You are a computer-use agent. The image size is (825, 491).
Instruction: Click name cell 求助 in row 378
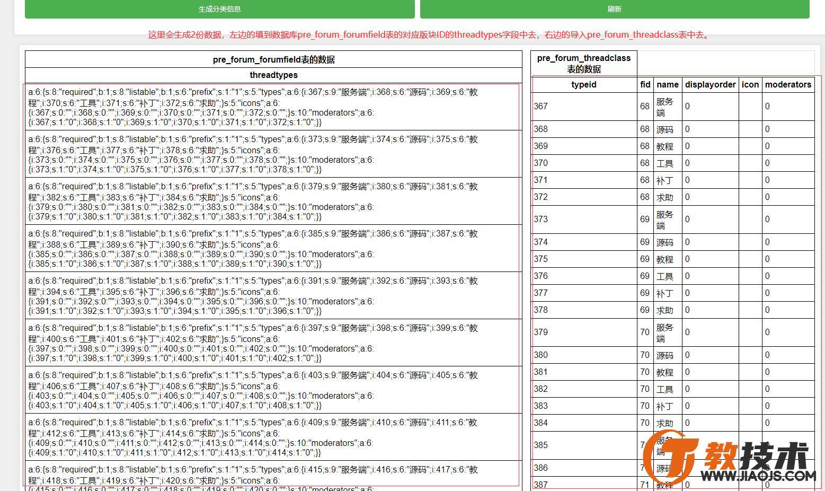(668, 310)
